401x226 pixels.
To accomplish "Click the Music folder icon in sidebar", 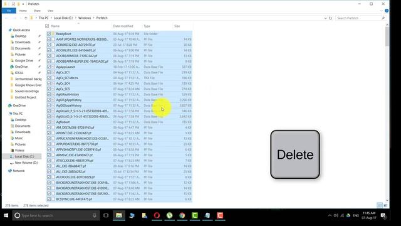I will point(12,138).
